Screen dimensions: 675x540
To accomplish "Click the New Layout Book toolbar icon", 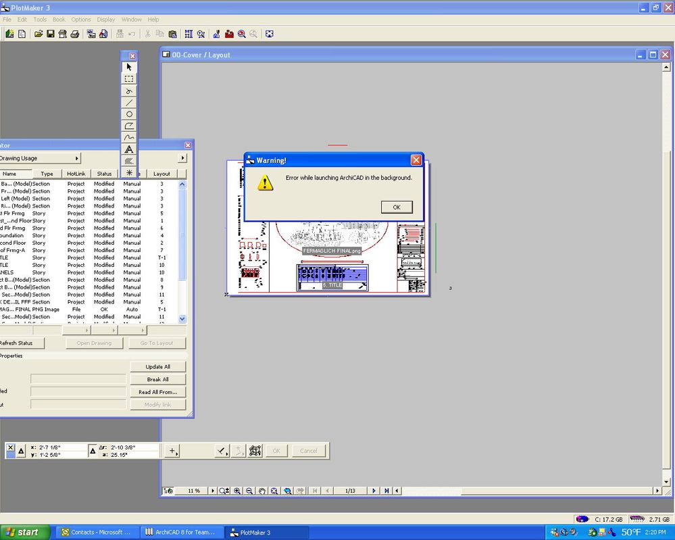I will (9, 34).
